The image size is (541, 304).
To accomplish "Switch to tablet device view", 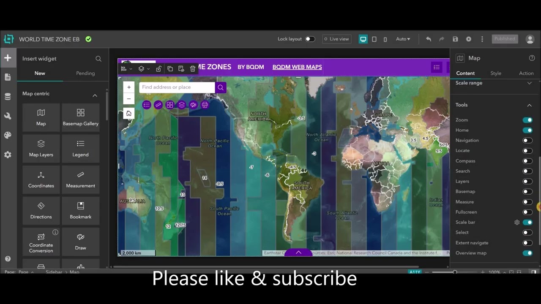I will click(x=374, y=39).
